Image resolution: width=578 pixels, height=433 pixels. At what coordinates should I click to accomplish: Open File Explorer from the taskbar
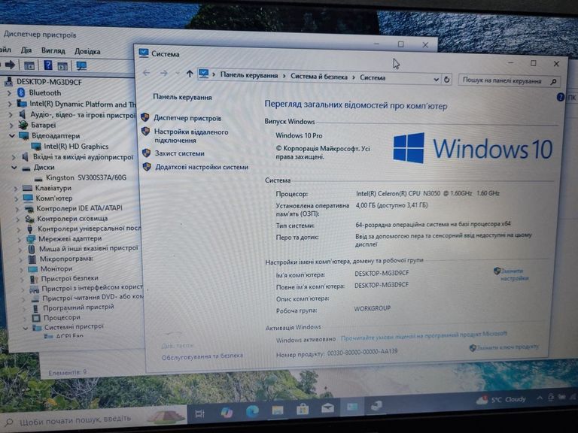click(x=277, y=410)
